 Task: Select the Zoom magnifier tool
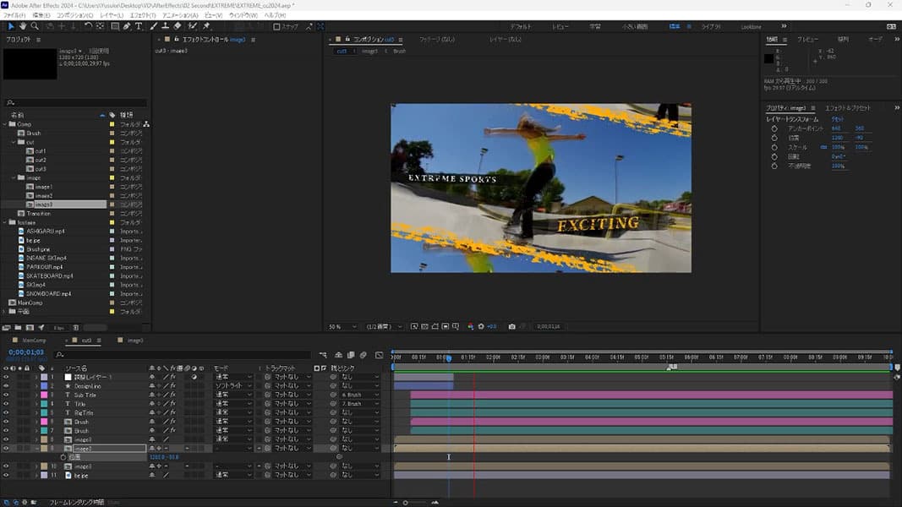(x=35, y=26)
